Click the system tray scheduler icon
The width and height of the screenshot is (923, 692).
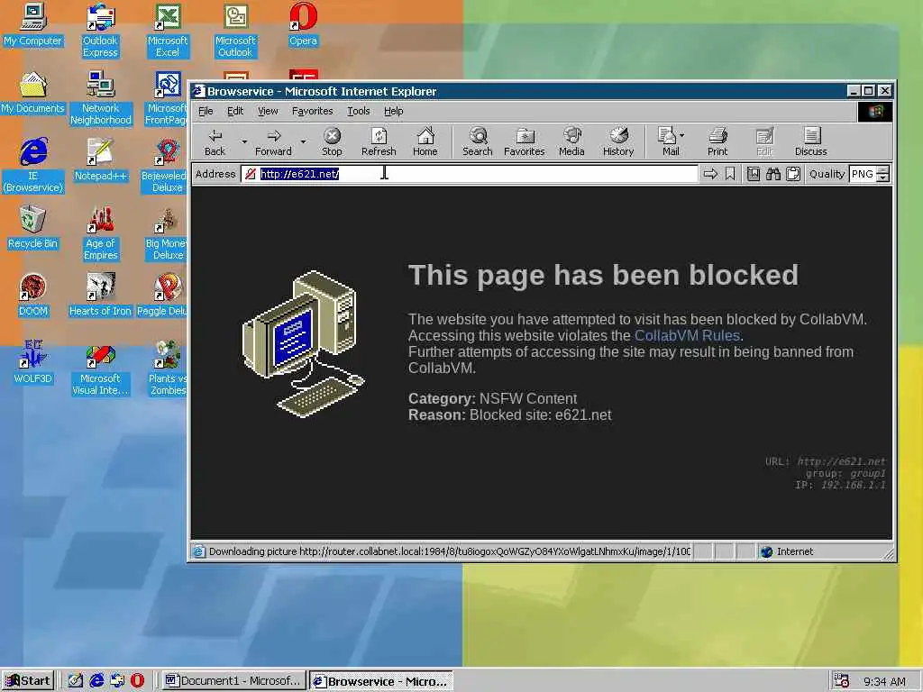click(x=842, y=681)
